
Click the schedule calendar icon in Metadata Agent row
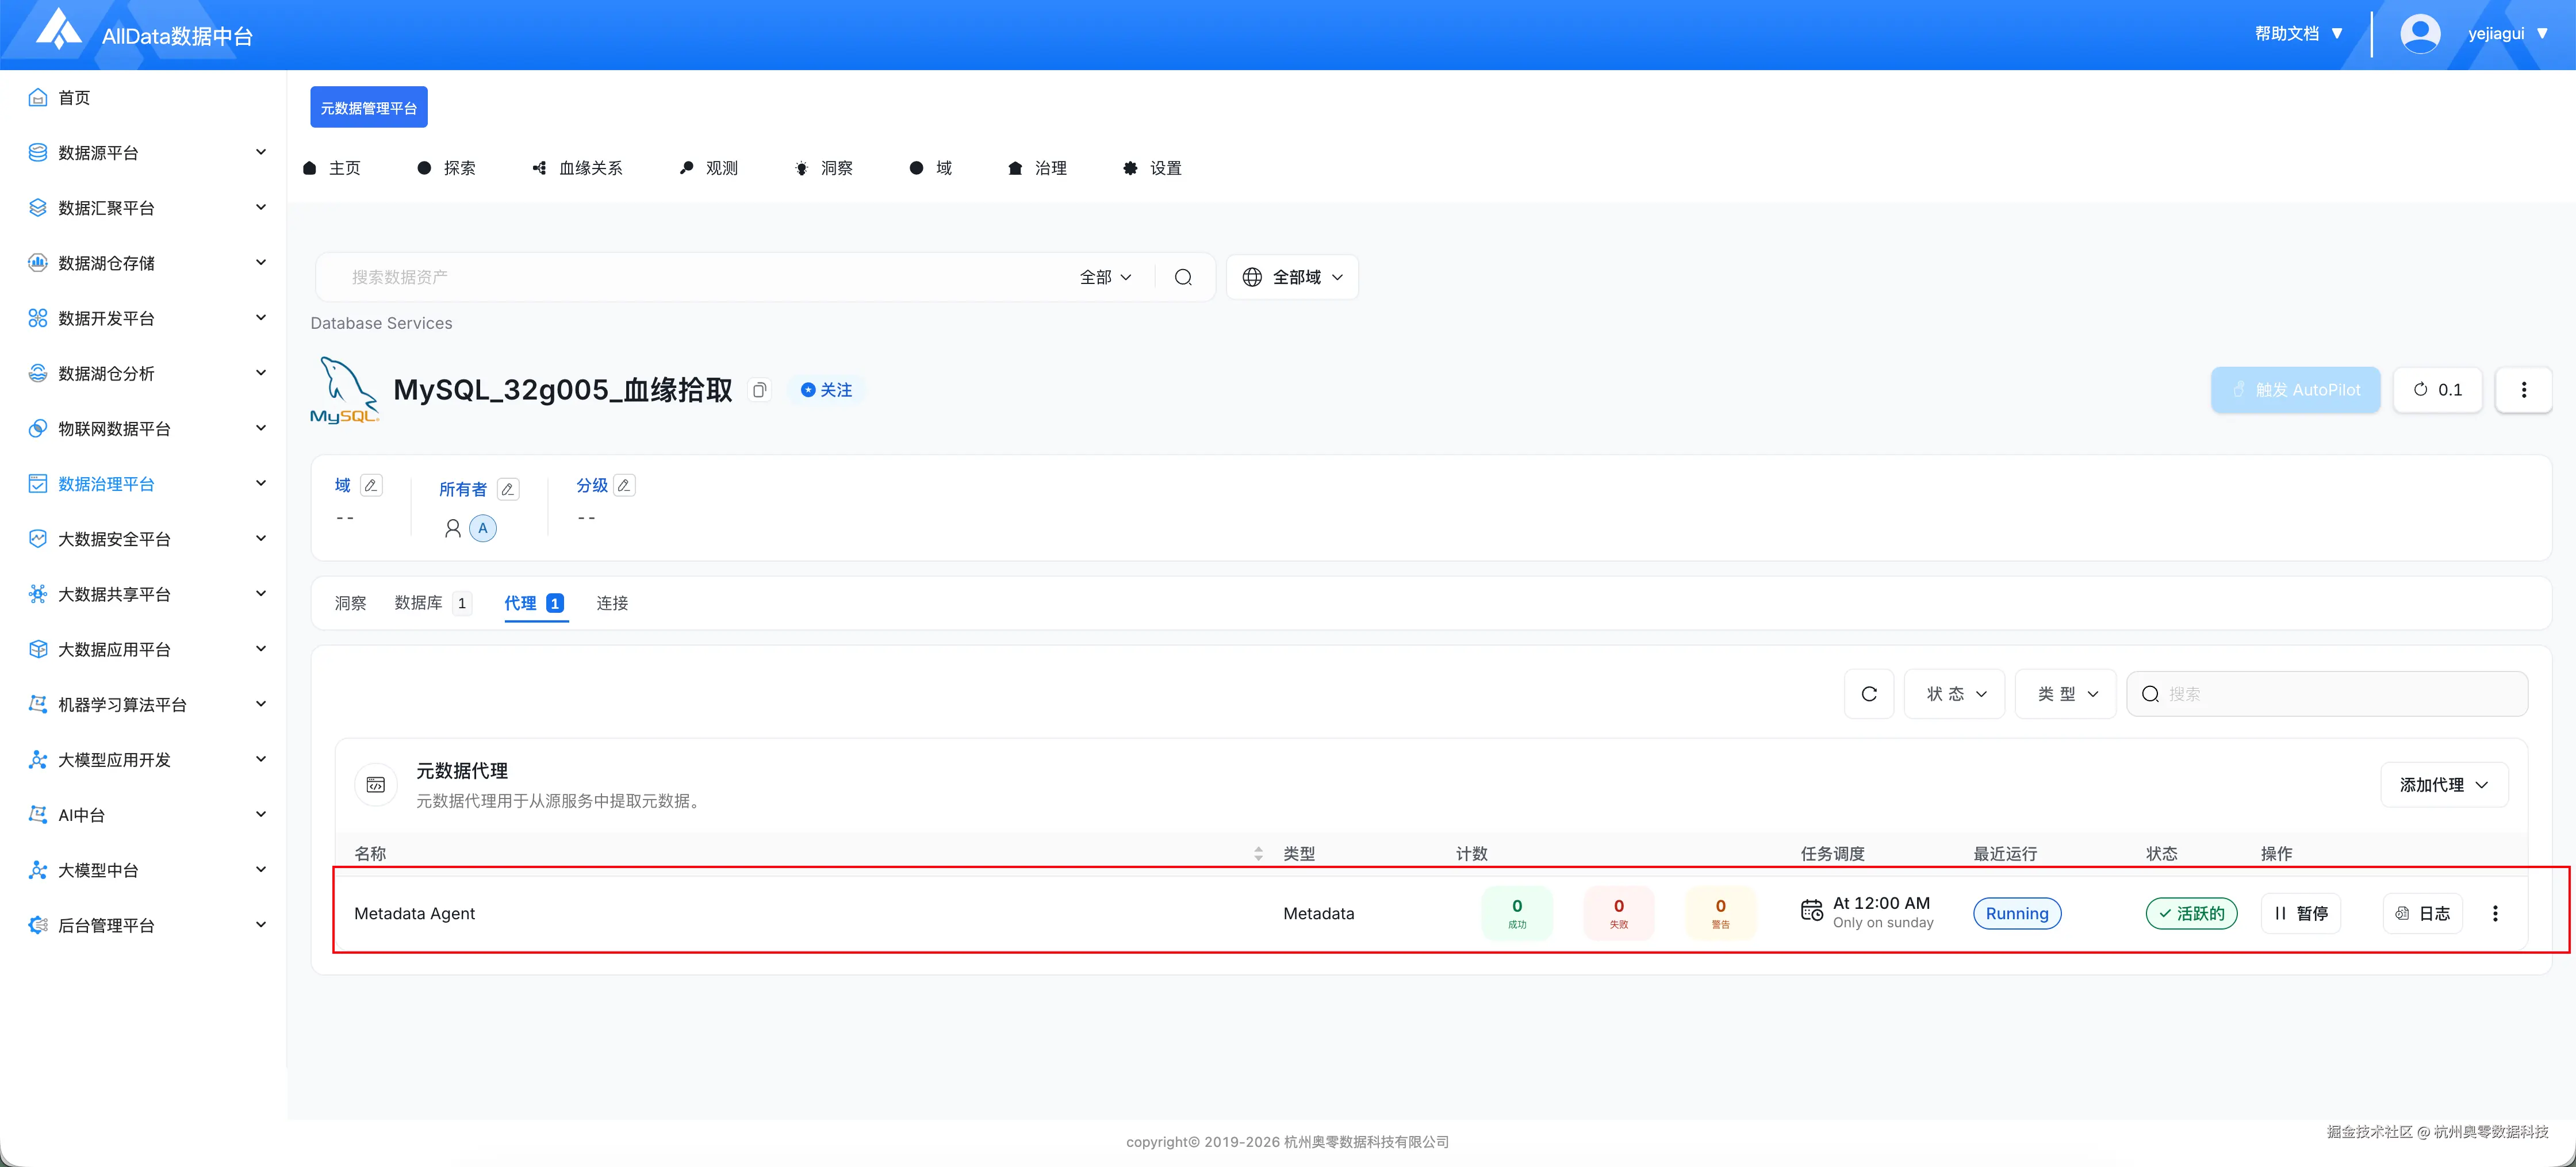click(1811, 911)
